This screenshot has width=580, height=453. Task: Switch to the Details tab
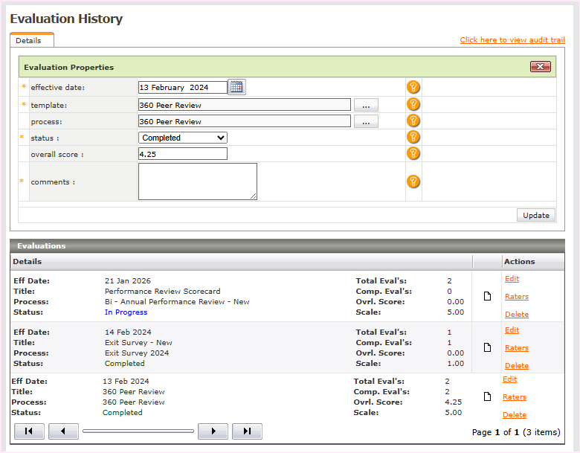(29, 40)
